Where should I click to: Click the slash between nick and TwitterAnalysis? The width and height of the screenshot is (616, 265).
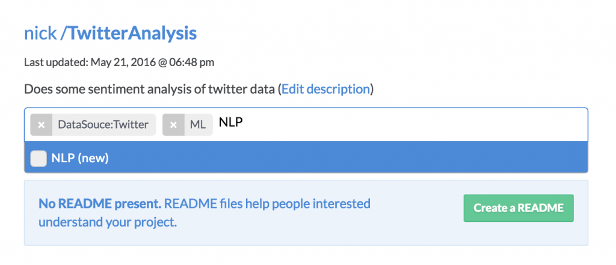point(63,34)
